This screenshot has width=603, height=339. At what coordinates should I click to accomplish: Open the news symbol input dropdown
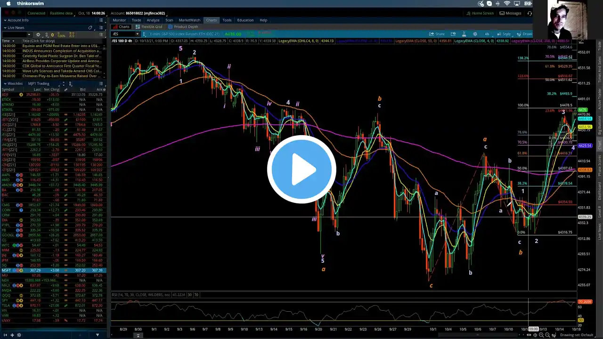(x=29, y=35)
